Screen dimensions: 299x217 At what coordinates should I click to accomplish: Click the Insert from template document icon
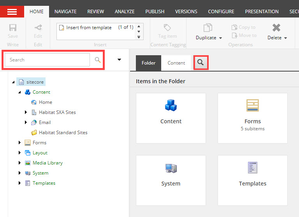pos(62,28)
